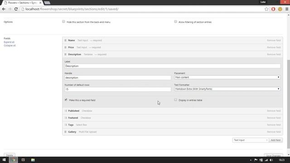The image size is (290, 163).
Task: Click in the Handle input field
Action: [x=118, y=77]
